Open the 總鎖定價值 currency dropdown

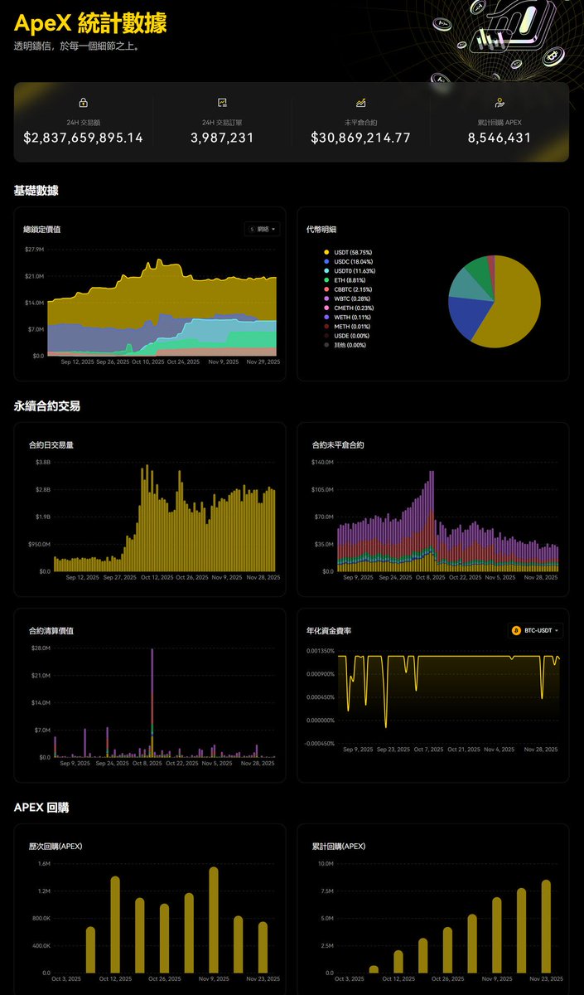click(262, 230)
